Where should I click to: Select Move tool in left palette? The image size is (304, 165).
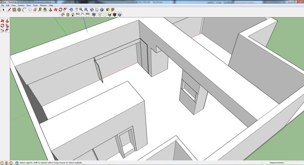coord(3,21)
